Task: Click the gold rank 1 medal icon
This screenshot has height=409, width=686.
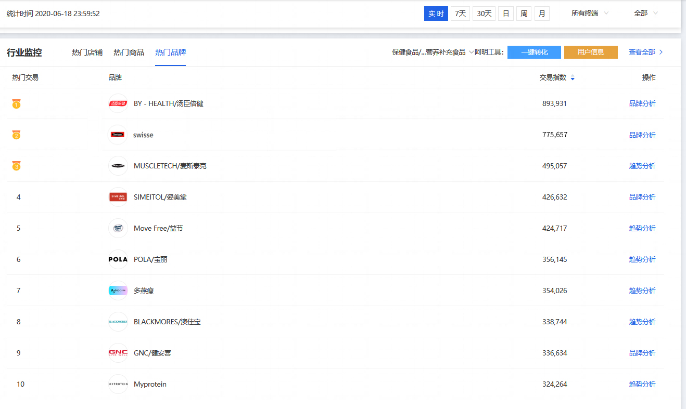Action: click(x=16, y=104)
